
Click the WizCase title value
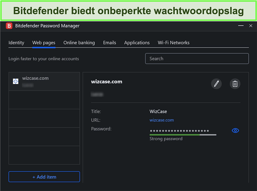[158, 112]
